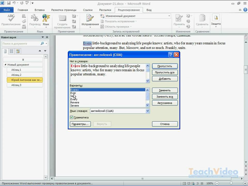Switch to the Разметка страницы tab

64,10
